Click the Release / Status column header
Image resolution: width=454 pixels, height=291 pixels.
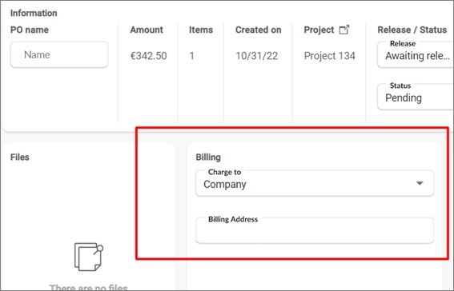(x=412, y=30)
